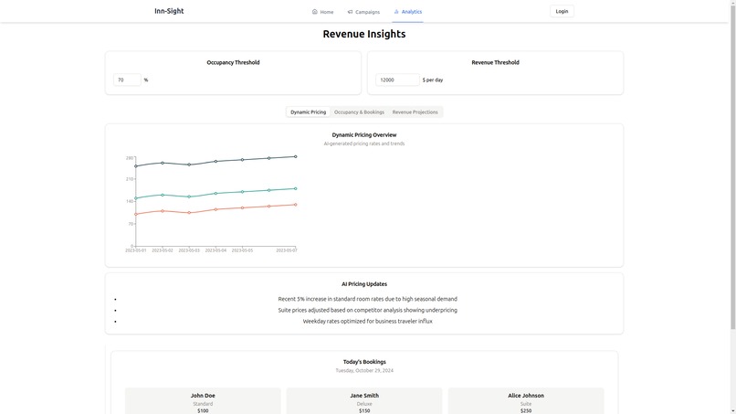Click last data point on top suite line
This screenshot has height=414, width=736.
295,156
